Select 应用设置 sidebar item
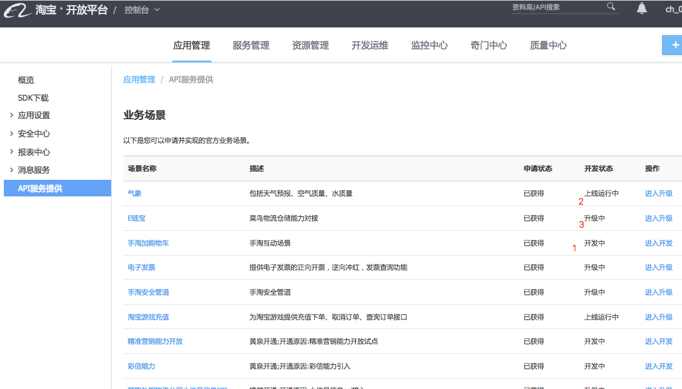 coord(34,115)
